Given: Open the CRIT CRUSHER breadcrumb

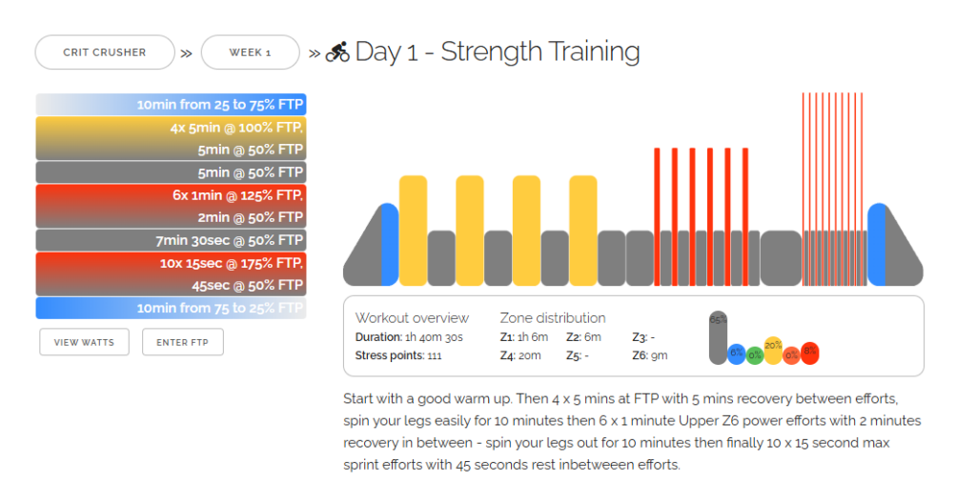Looking at the screenshot, I should pos(105,52).
